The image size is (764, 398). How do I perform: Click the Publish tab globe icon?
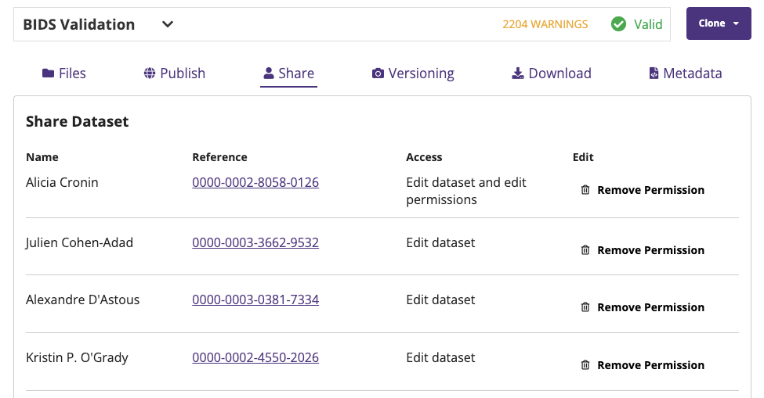[x=150, y=74]
